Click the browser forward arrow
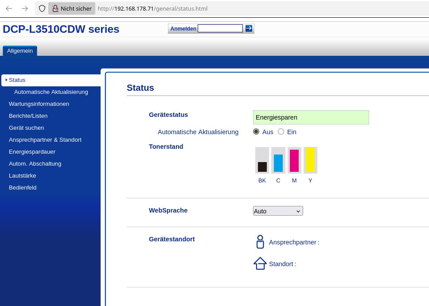Viewport: 429px width, 306px height. (25, 8)
